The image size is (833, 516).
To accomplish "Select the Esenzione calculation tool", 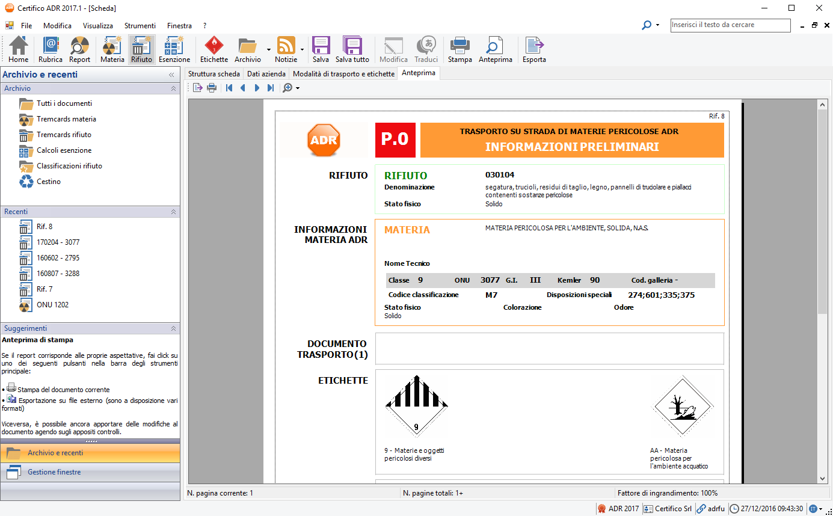I will pyautogui.click(x=174, y=49).
